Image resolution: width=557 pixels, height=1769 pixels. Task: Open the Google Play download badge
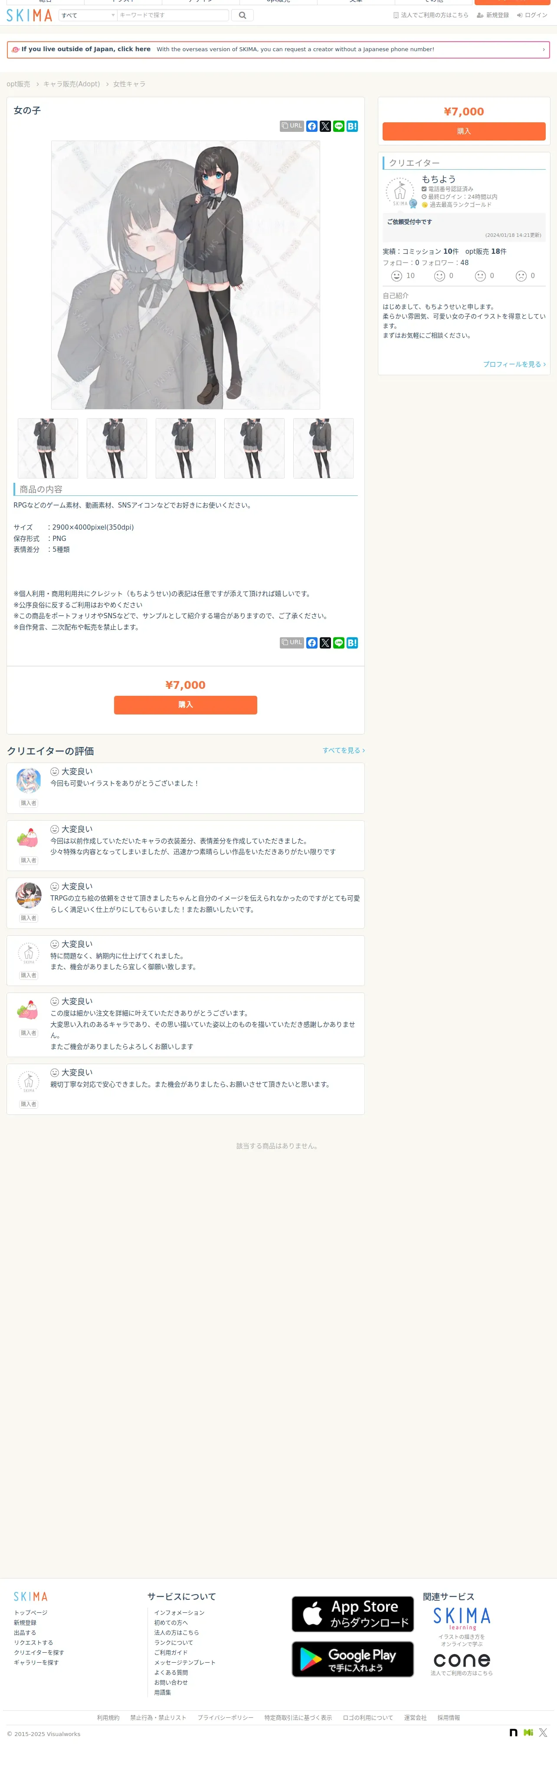[x=353, y=1659]
